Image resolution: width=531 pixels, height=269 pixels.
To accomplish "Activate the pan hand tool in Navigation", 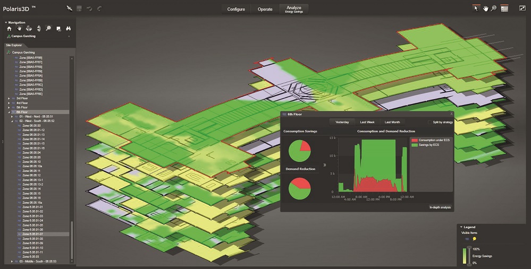I will 19,29.
